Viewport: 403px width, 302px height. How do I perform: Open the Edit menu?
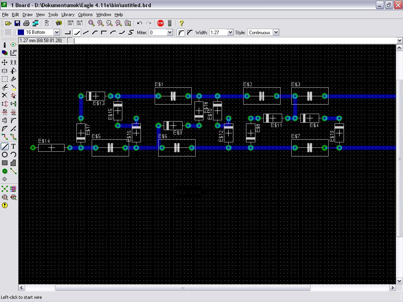click(15, 15)
